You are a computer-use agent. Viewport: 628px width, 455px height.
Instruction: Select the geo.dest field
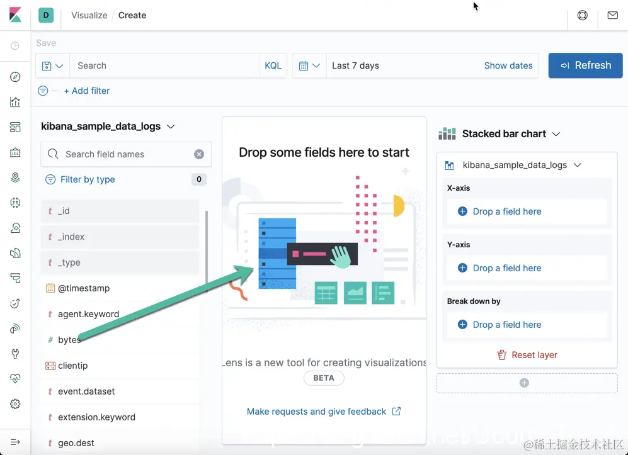click(x=120, y=442)
